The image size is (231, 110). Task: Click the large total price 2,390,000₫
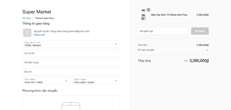click(199, 61)
